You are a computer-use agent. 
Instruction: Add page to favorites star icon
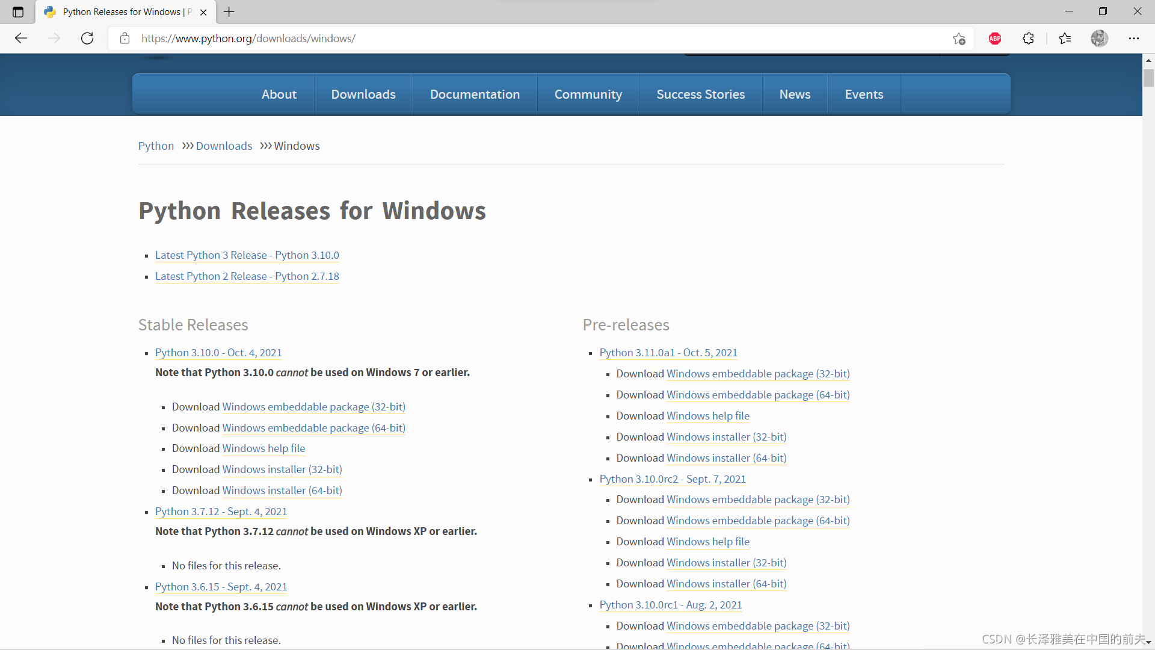tap(959, 39)
